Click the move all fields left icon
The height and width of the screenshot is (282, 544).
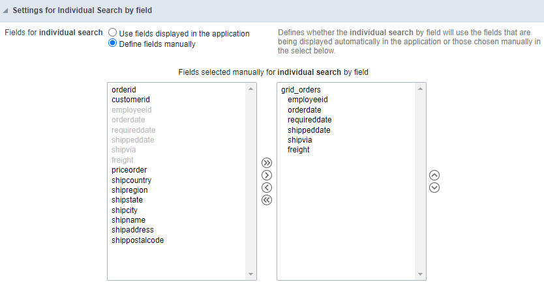tap(266, 200)
